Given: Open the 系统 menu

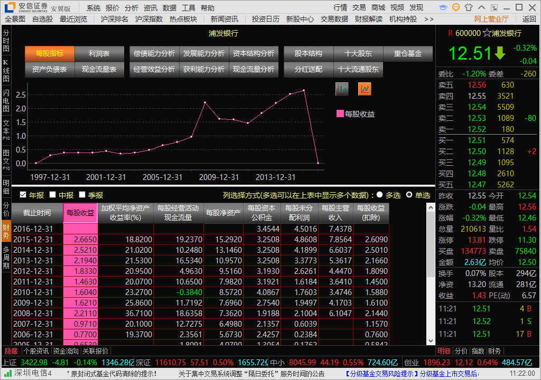Looking at the screenshot, I should click(x=94, y=8).
